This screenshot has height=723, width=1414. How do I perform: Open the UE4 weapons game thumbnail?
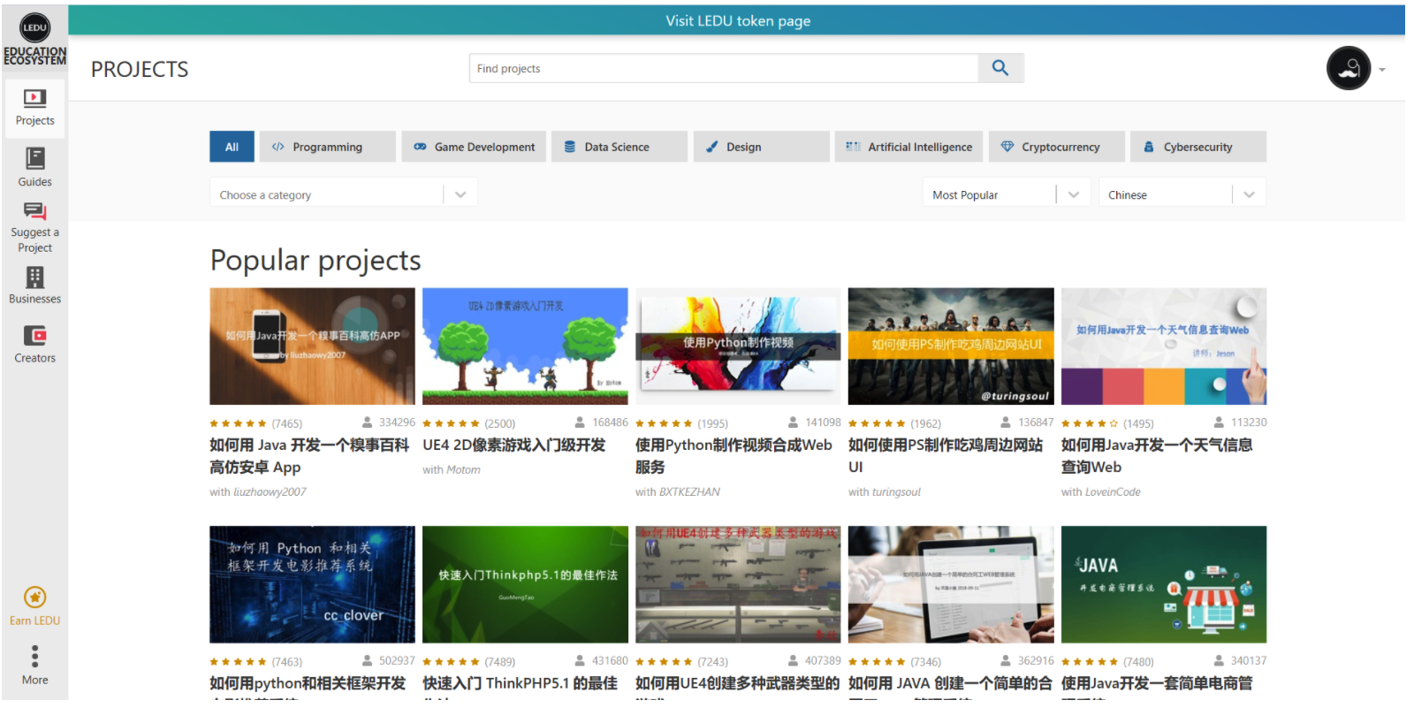[738, 584]
